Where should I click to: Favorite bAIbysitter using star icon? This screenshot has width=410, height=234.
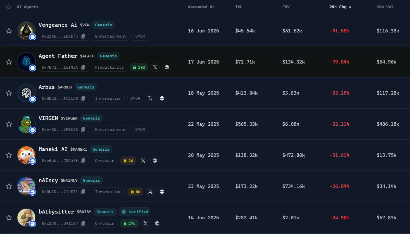[9, 218]
